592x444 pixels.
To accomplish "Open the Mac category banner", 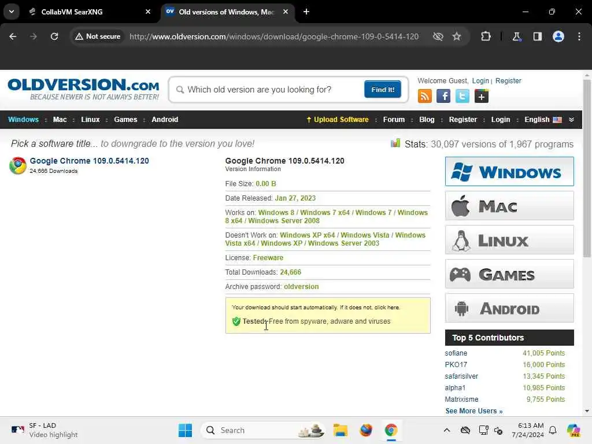I will 509,206.
